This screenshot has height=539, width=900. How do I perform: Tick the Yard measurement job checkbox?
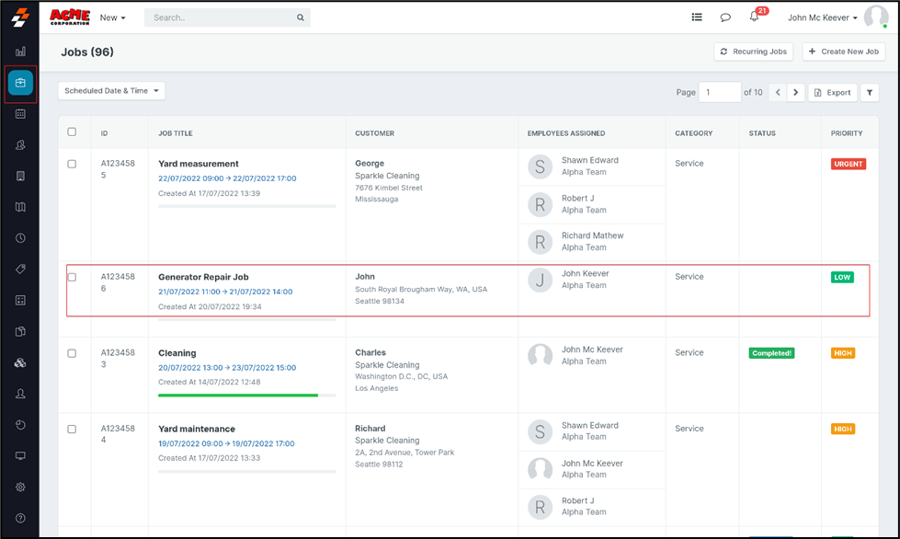[x=72, y=164]
